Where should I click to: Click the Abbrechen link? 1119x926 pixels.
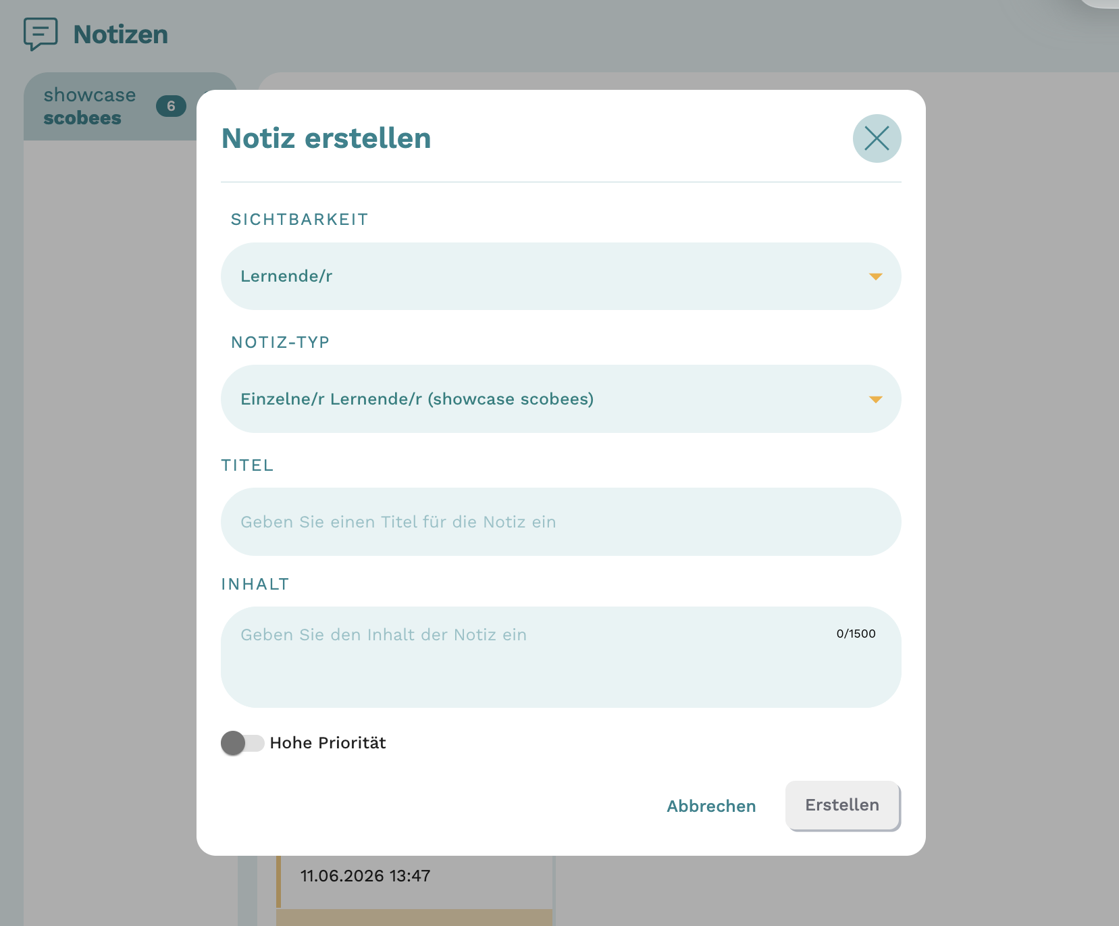pyautogui.click(x=711, y=806)
